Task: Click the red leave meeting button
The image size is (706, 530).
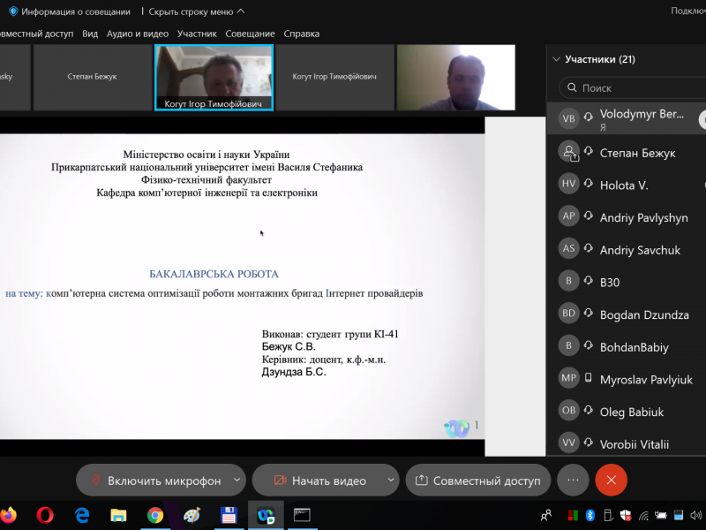Action: click(611, 481)
